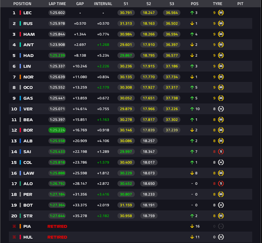Viewport: 262px width, 243px height.
Task: Click the soft tyre icon in ALO row
Action: [x=221, y=184]
